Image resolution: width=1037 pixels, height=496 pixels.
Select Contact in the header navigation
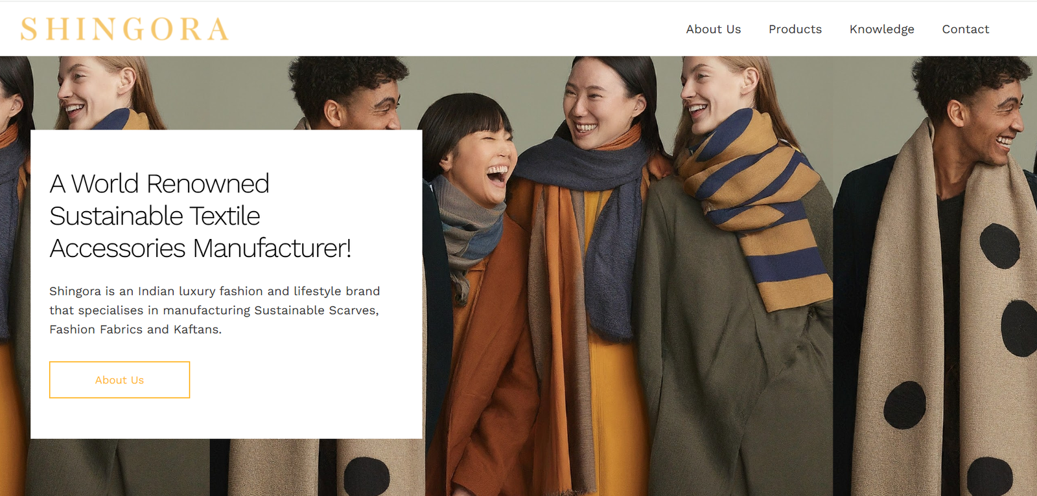tap(965, 29)
